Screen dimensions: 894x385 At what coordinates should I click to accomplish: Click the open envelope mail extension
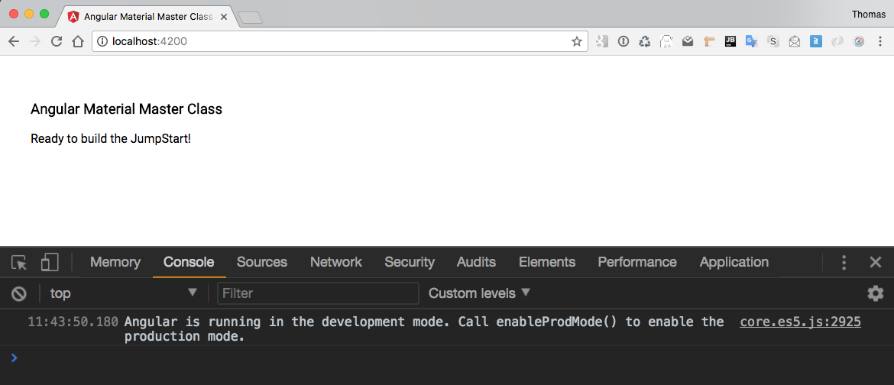794,41
